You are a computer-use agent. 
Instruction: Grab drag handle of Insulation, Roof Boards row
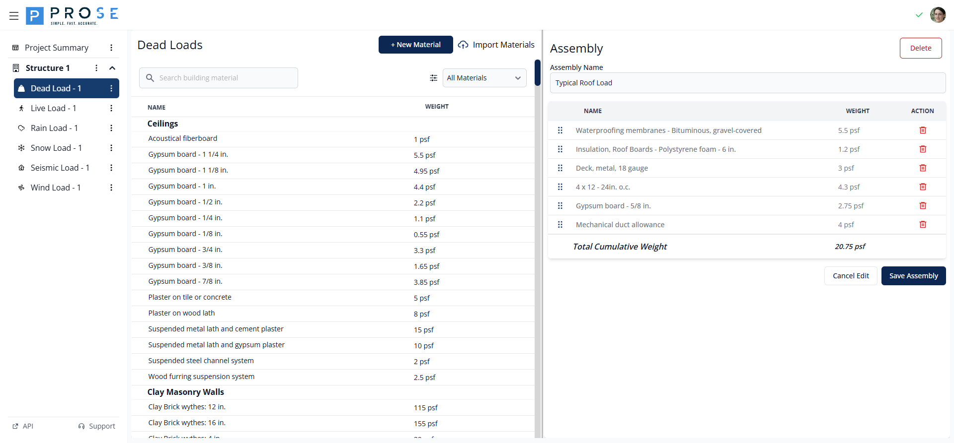click(x=560, y=149)
